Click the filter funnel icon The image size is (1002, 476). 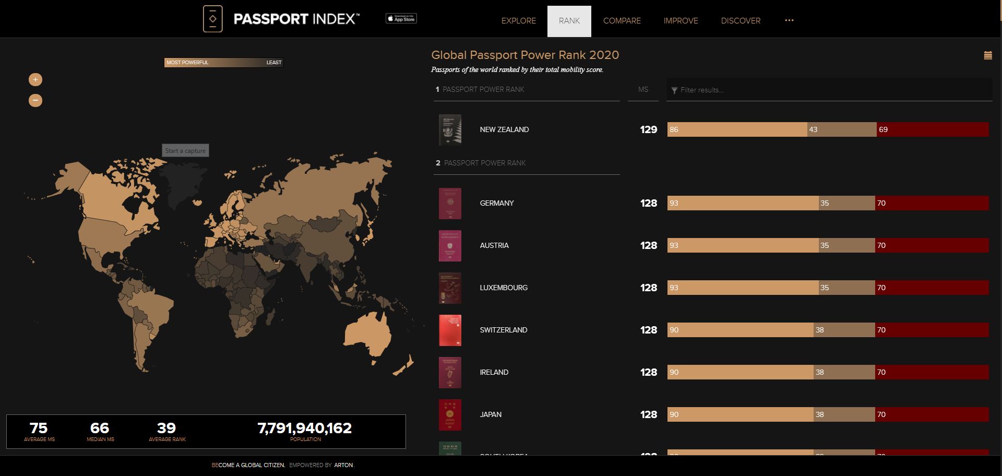click(674, 90)
